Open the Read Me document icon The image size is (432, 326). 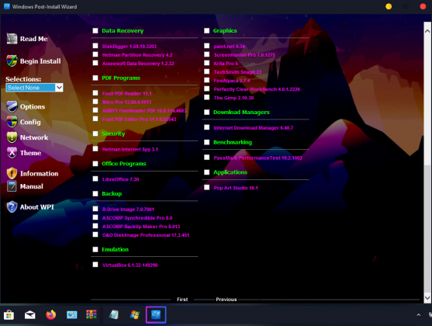click(x=12, y=39)
